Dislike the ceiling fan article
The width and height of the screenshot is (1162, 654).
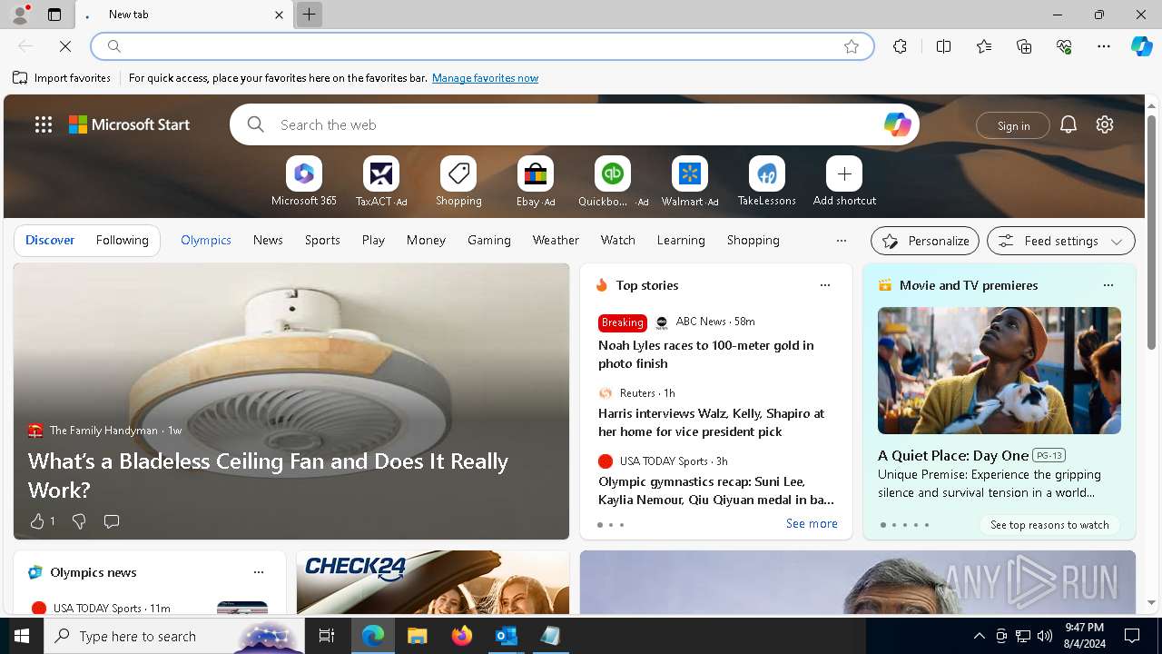pos(79,521)
